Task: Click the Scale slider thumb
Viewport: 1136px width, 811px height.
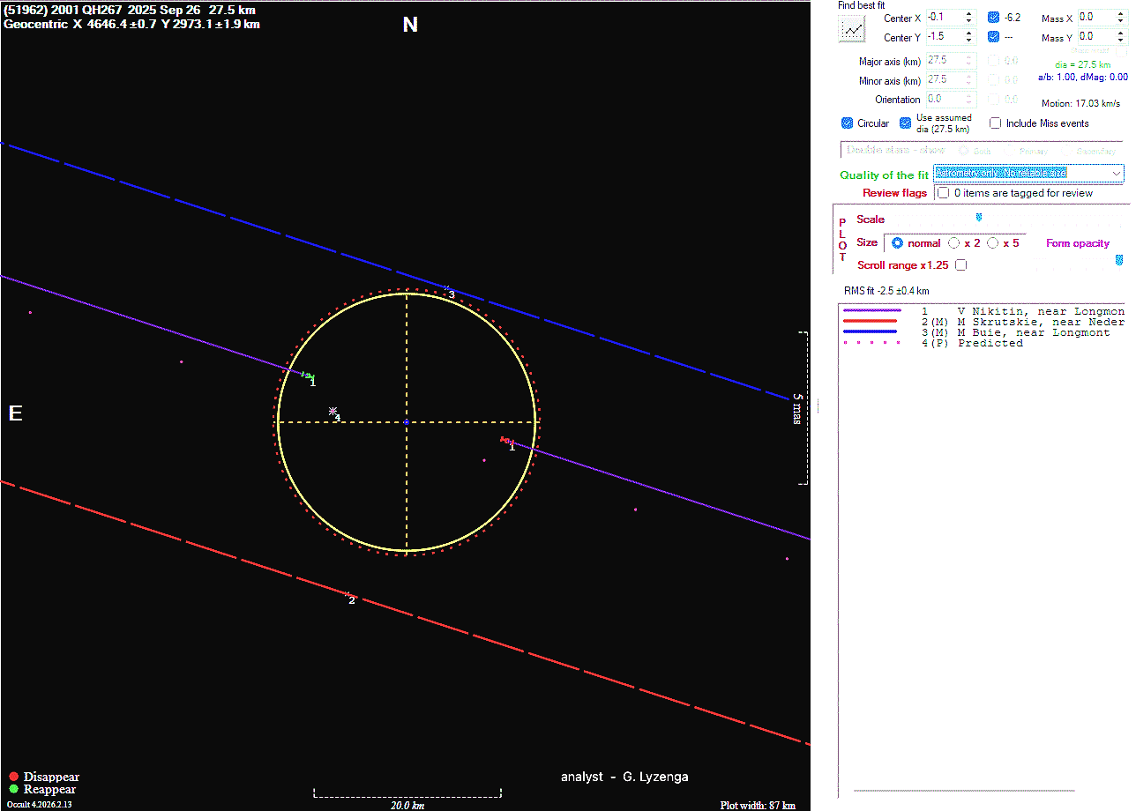Action: 978,217
